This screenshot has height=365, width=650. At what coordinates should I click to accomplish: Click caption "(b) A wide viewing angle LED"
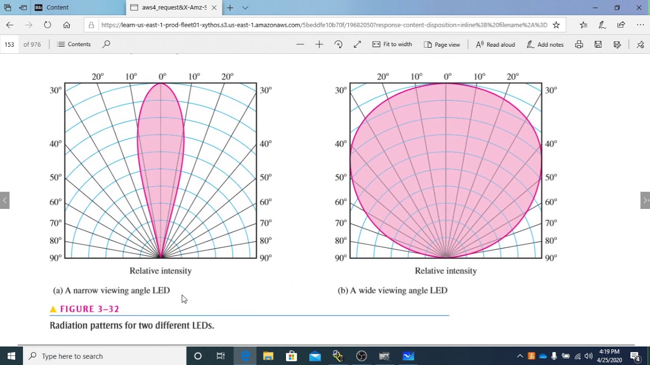pyautogui.click(x=393, y=290)
